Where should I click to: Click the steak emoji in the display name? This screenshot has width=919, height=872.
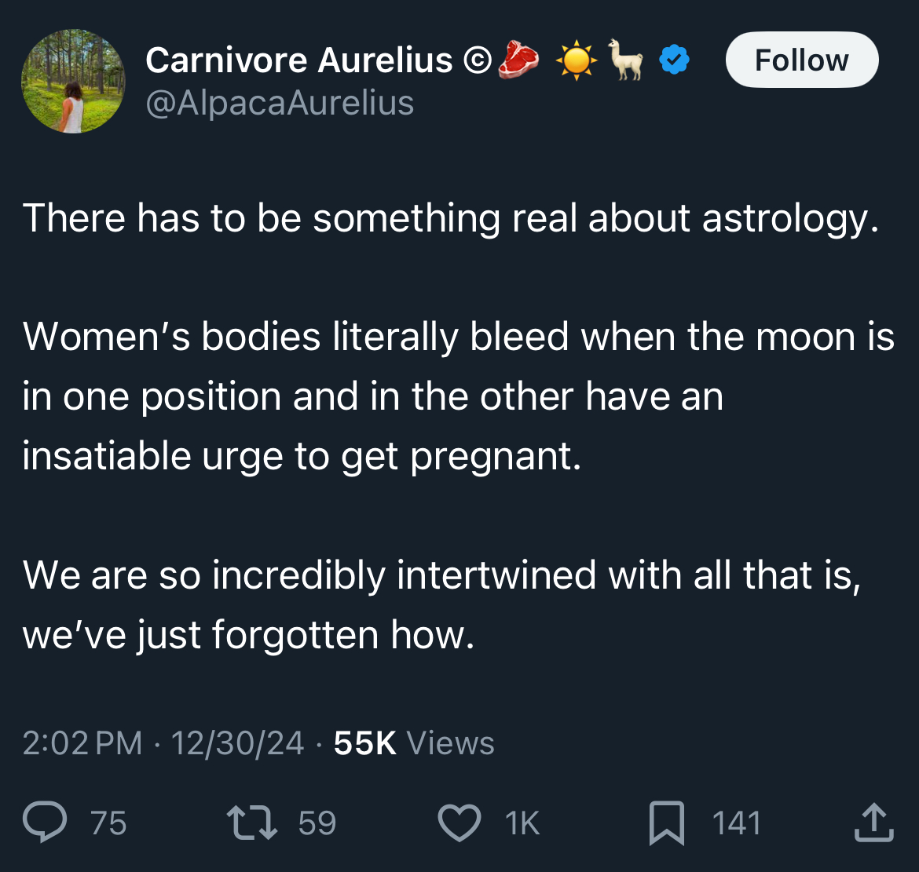(518, 60)
